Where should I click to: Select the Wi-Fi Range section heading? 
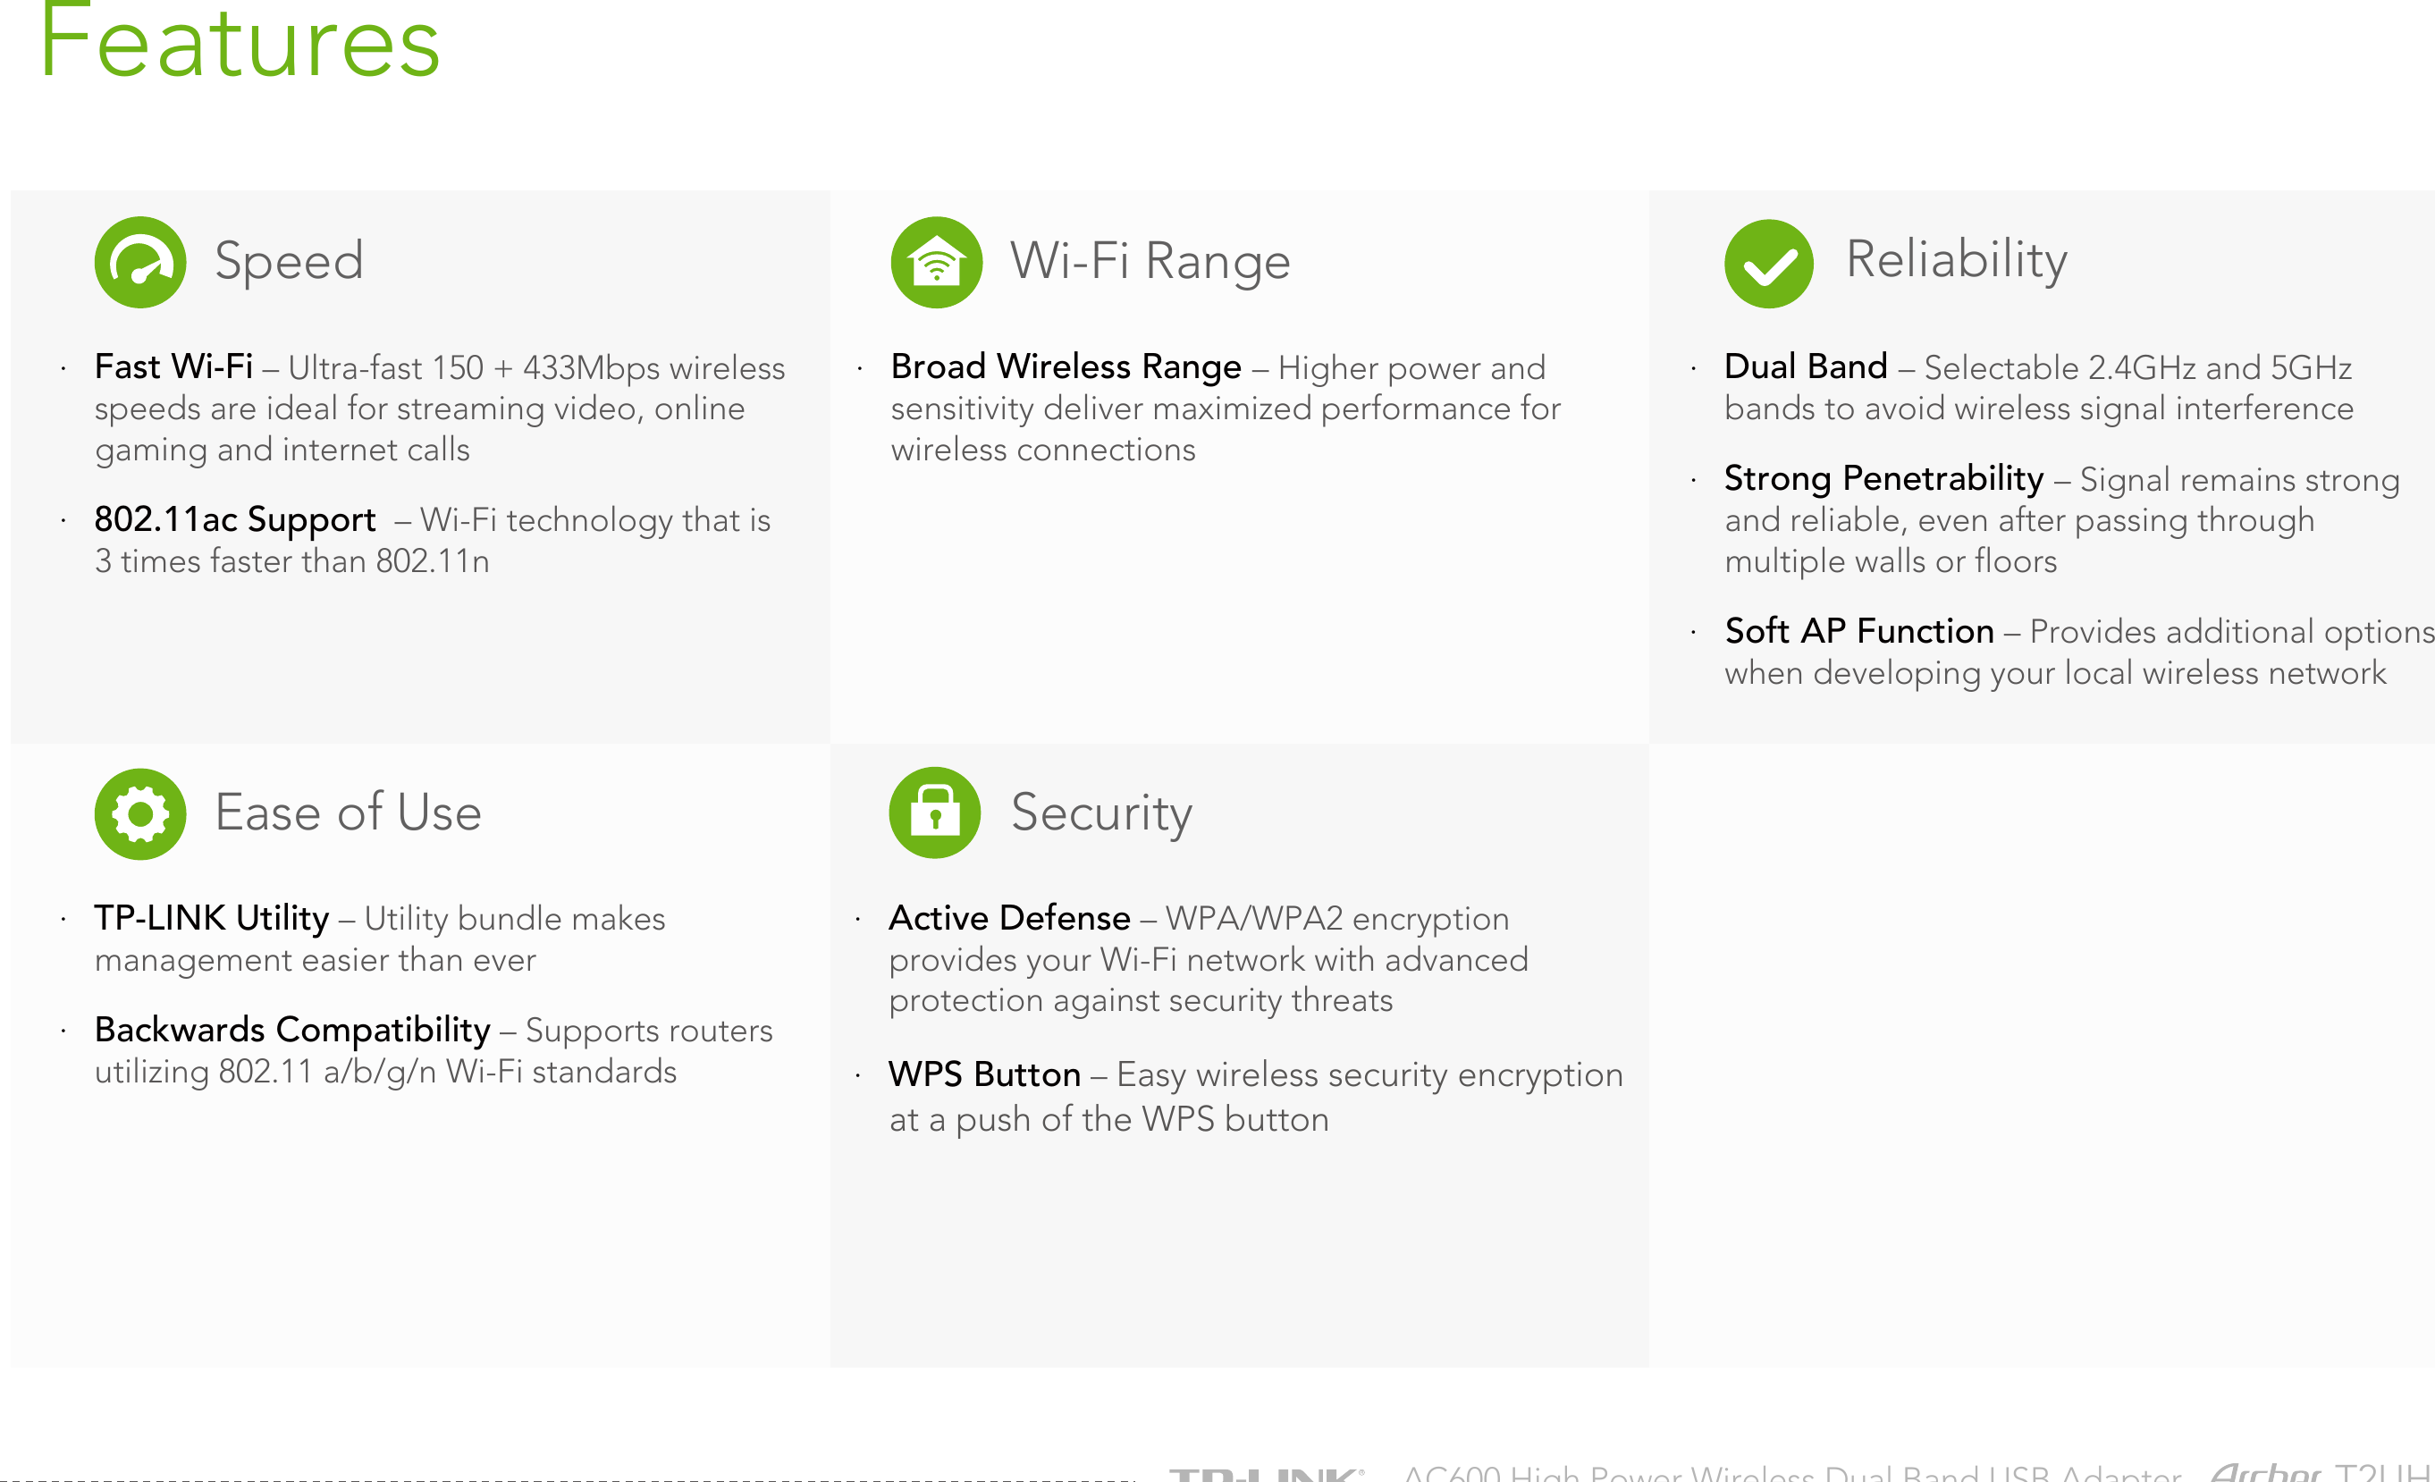tap(1150, 261)
